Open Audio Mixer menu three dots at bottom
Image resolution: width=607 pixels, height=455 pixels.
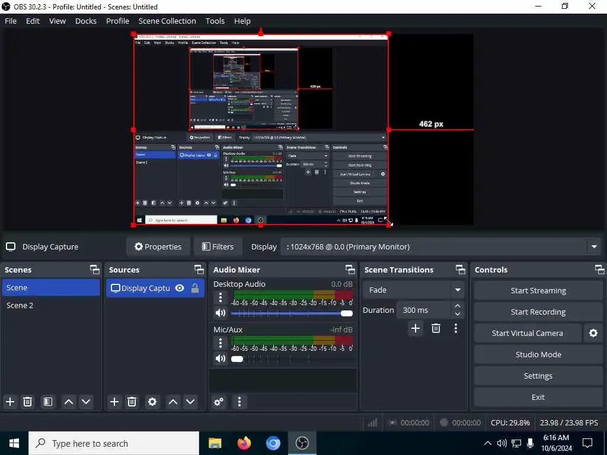[239, 402]
